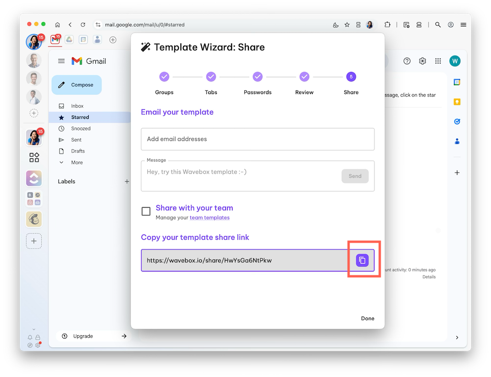Open Google account avatar W
491x377 pixels.
click(455, 61)
